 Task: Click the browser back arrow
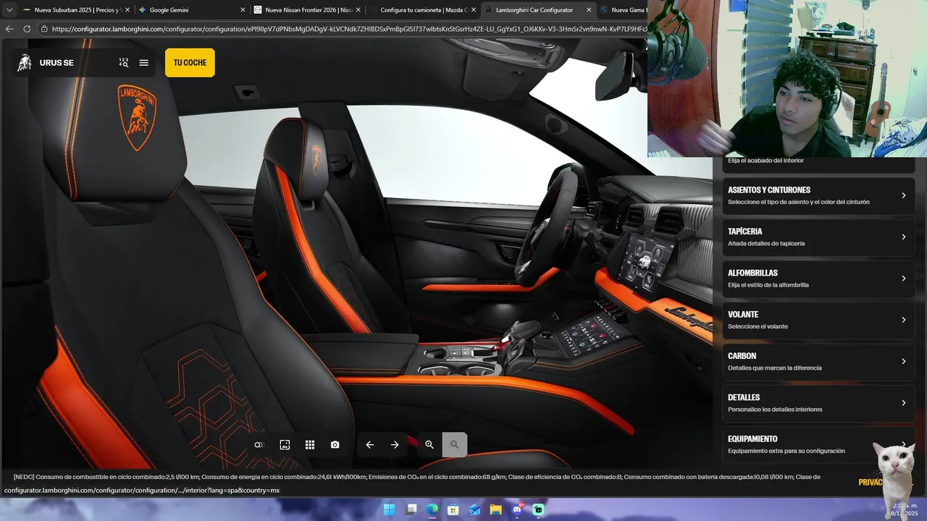[9, 29]
